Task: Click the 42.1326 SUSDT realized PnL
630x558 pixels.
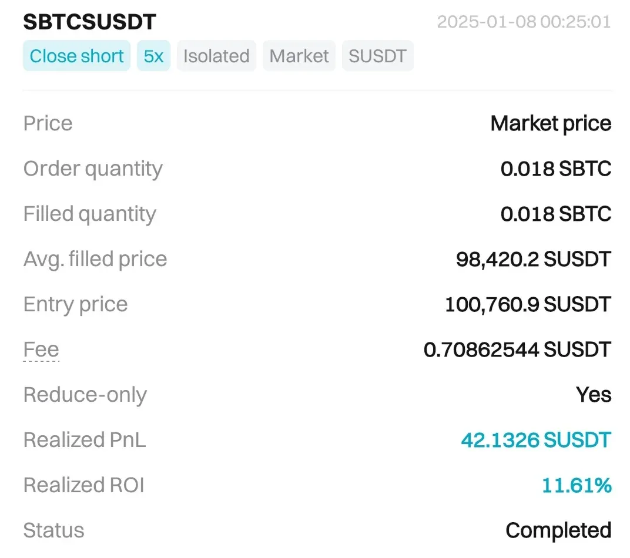Action: [x=535, y=440]
